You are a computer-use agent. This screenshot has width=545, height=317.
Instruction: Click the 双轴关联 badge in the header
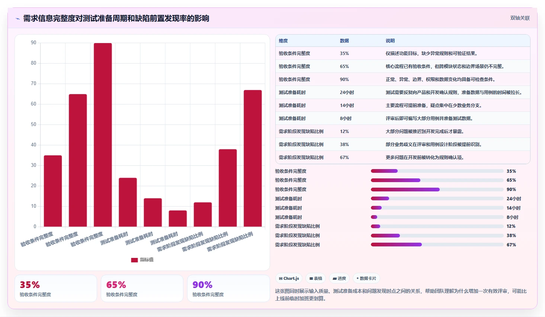tap(520, 18)
